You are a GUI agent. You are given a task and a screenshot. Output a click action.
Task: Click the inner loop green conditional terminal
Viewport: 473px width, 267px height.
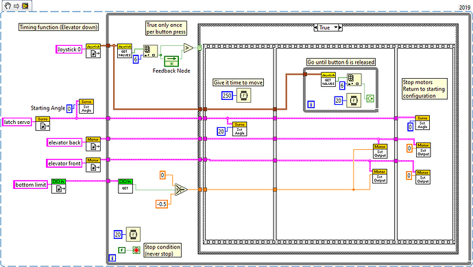(370, 98)
